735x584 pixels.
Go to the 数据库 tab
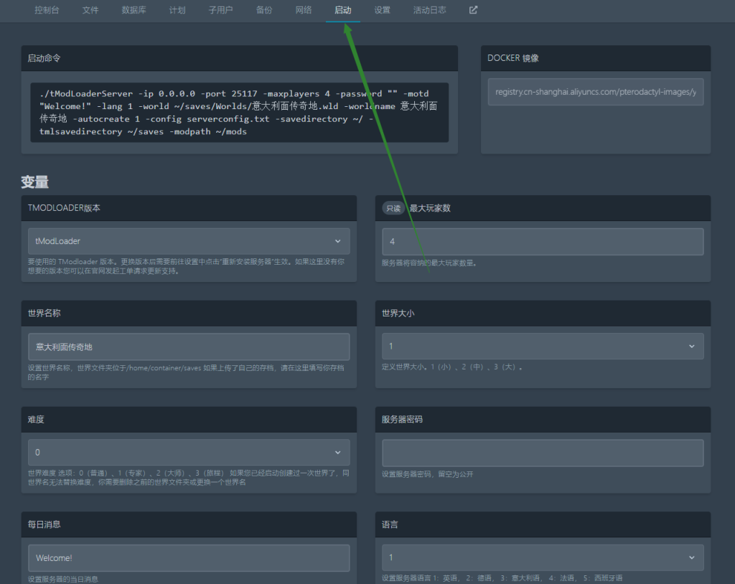click(x=134, y=11)
